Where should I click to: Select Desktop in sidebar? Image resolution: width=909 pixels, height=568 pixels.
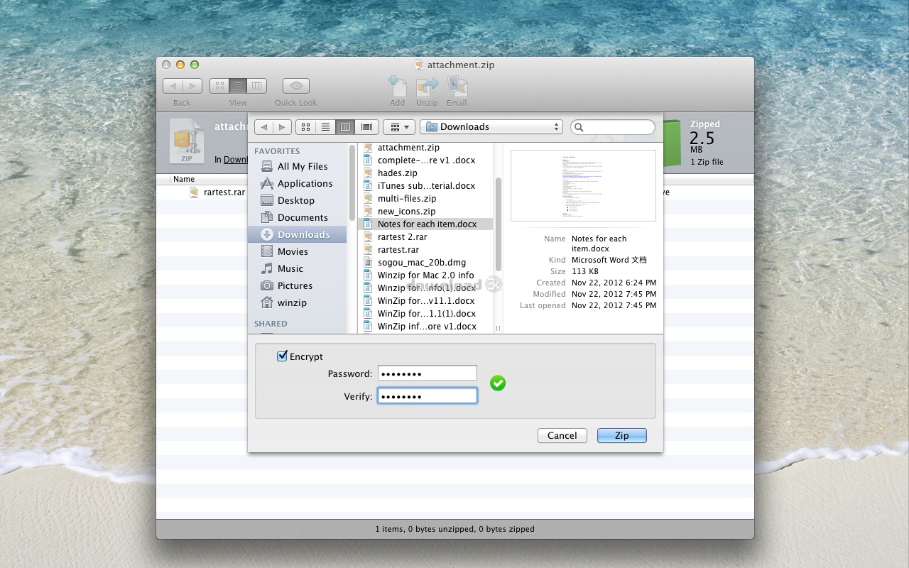tap(297, 200)
